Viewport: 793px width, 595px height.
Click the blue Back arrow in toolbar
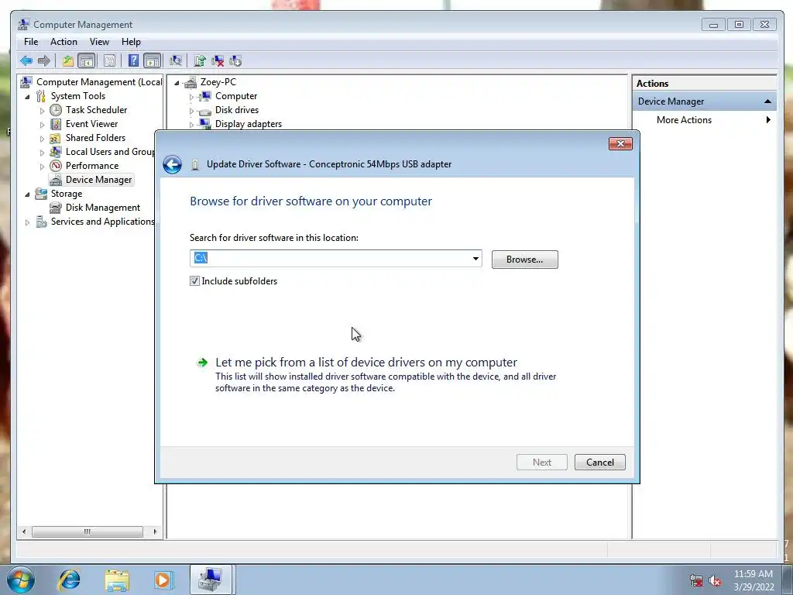(26, 61)
